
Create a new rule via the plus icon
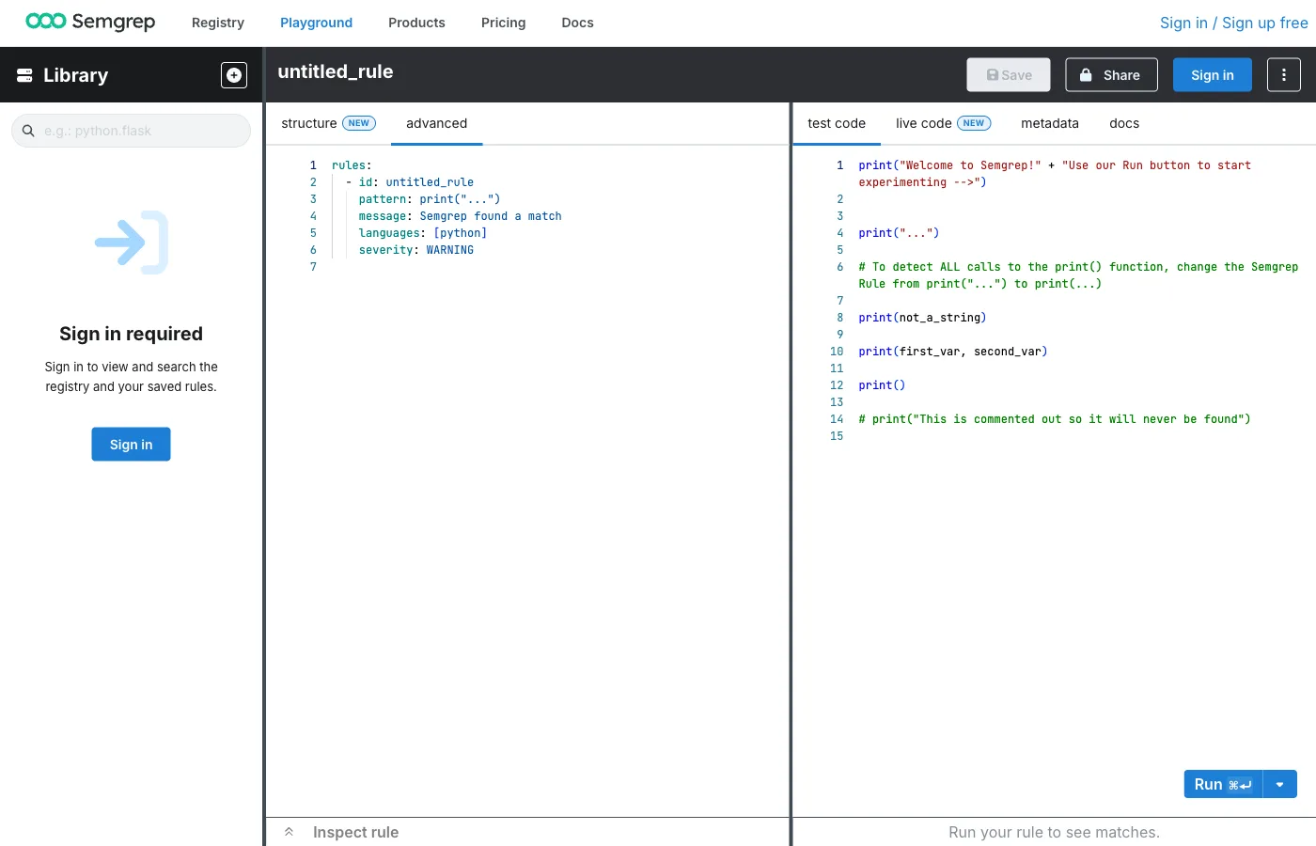pos(233,74)
